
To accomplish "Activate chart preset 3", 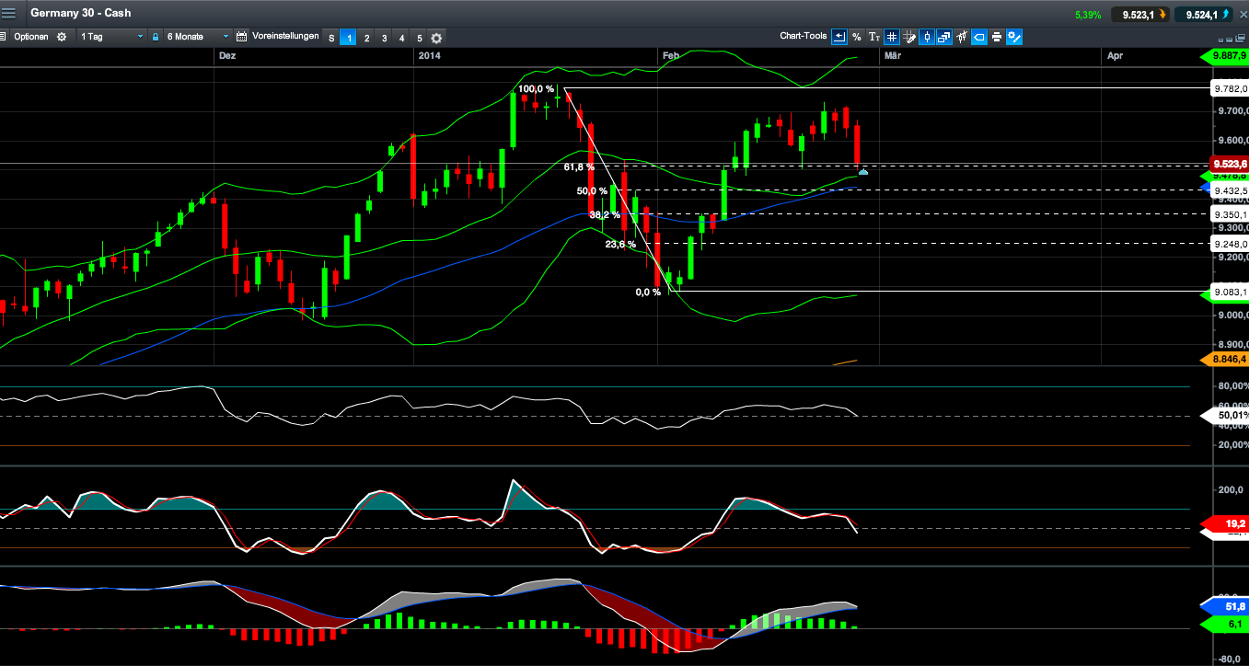I will coord(384,38).
